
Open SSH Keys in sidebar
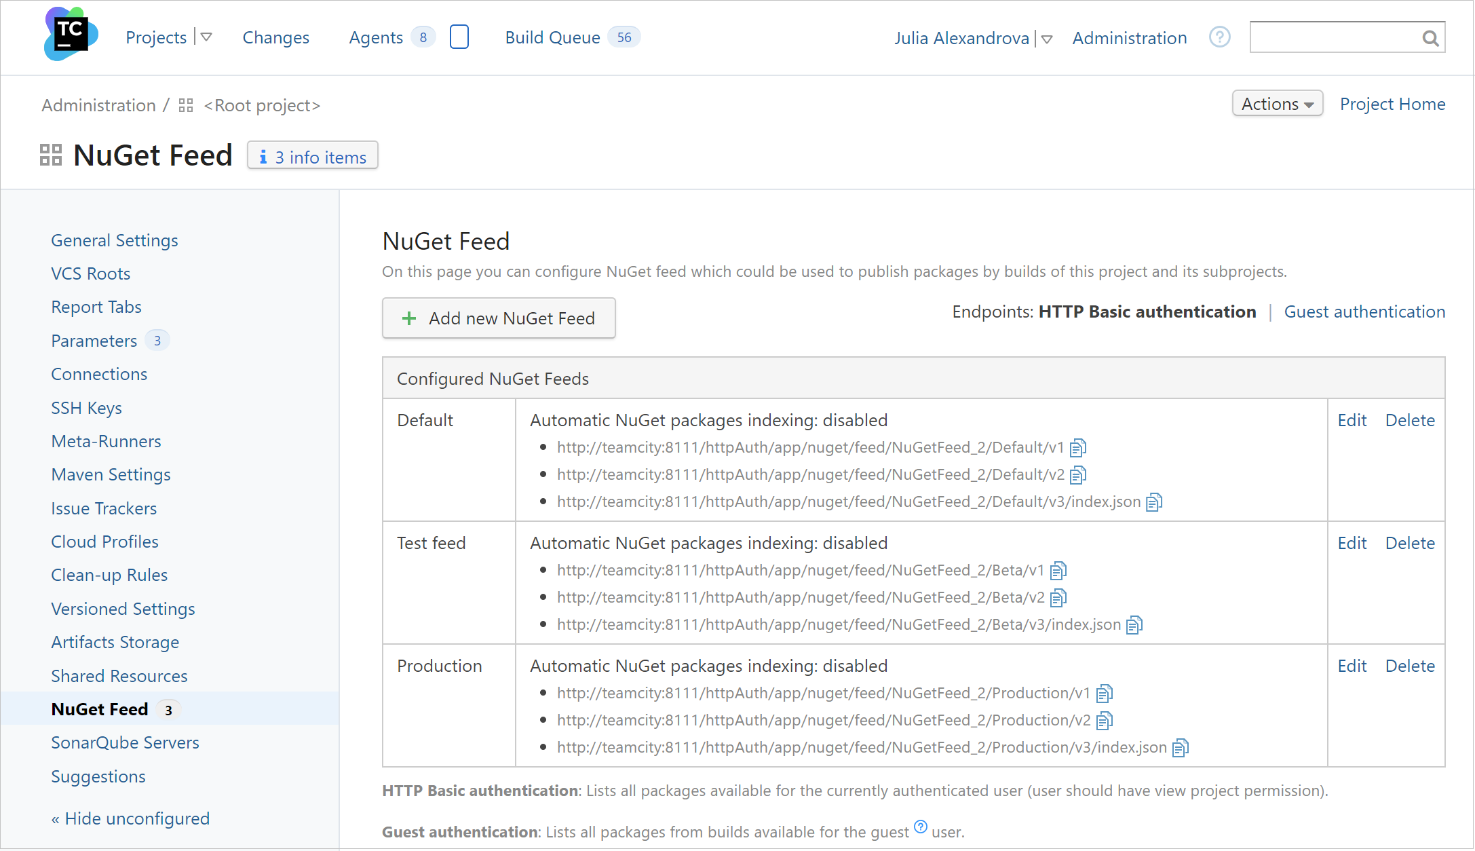tap(87, 408)
